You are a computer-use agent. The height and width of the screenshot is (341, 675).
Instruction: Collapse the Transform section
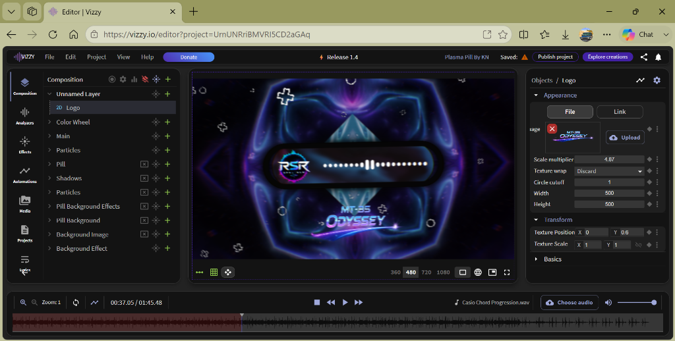pyautogui.click(x=536, y=220)
